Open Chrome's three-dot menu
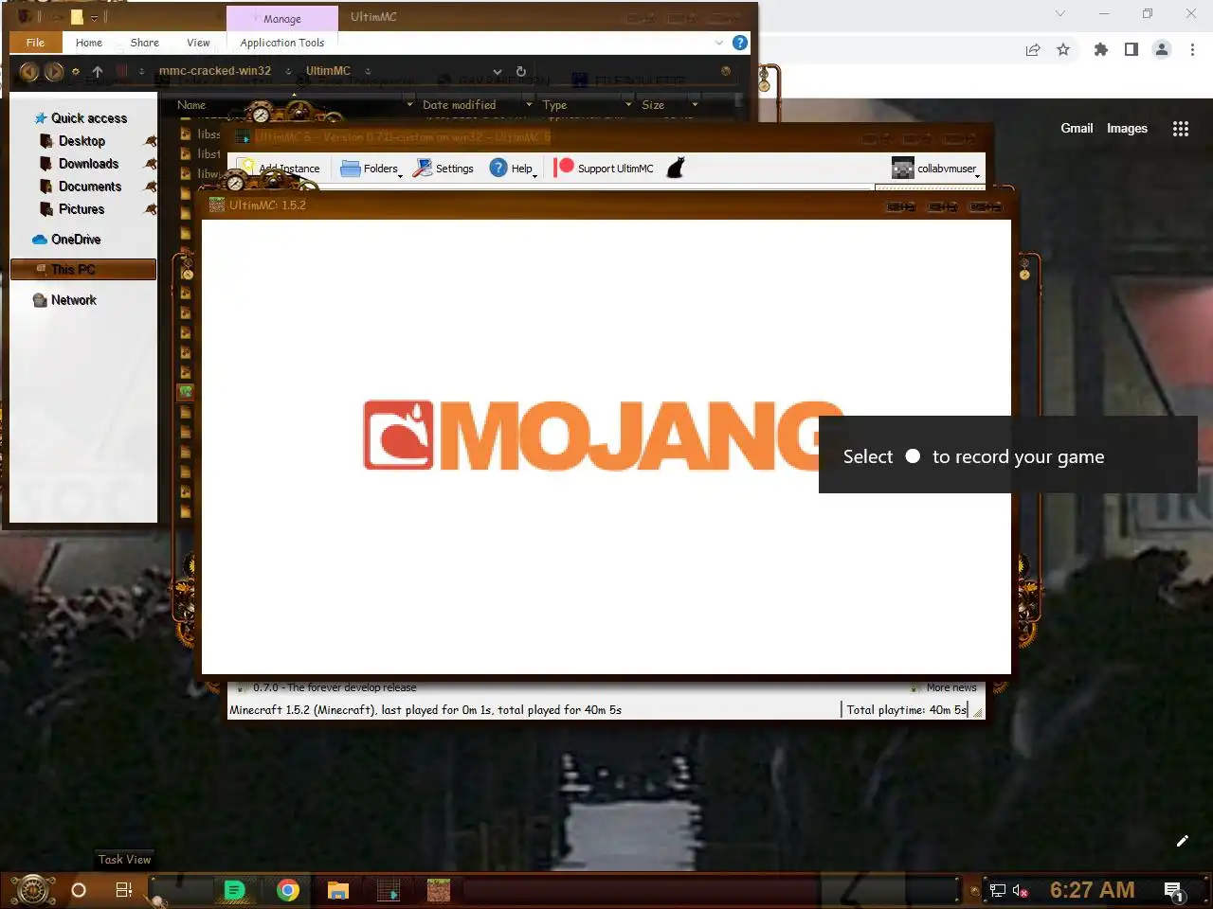1213x909 pixels. 1192,50
